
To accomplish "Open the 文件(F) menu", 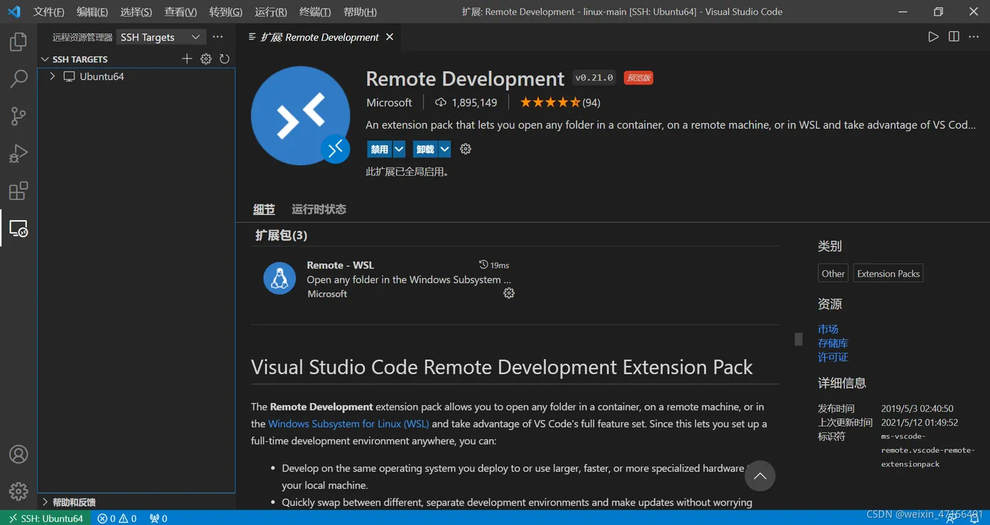I will point(49,12).
